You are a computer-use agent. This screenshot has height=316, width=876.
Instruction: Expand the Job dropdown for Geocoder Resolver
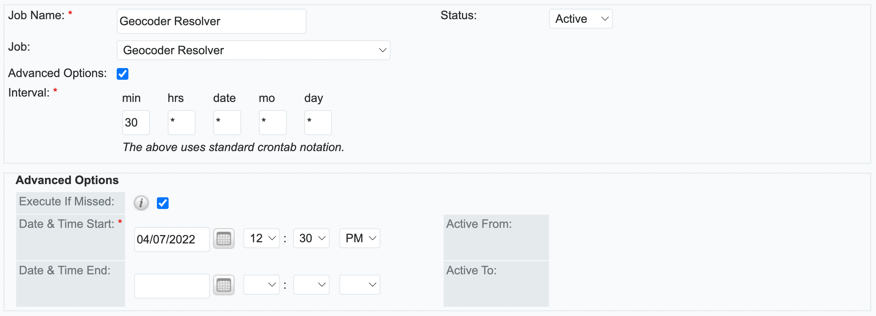pos(253,50)
